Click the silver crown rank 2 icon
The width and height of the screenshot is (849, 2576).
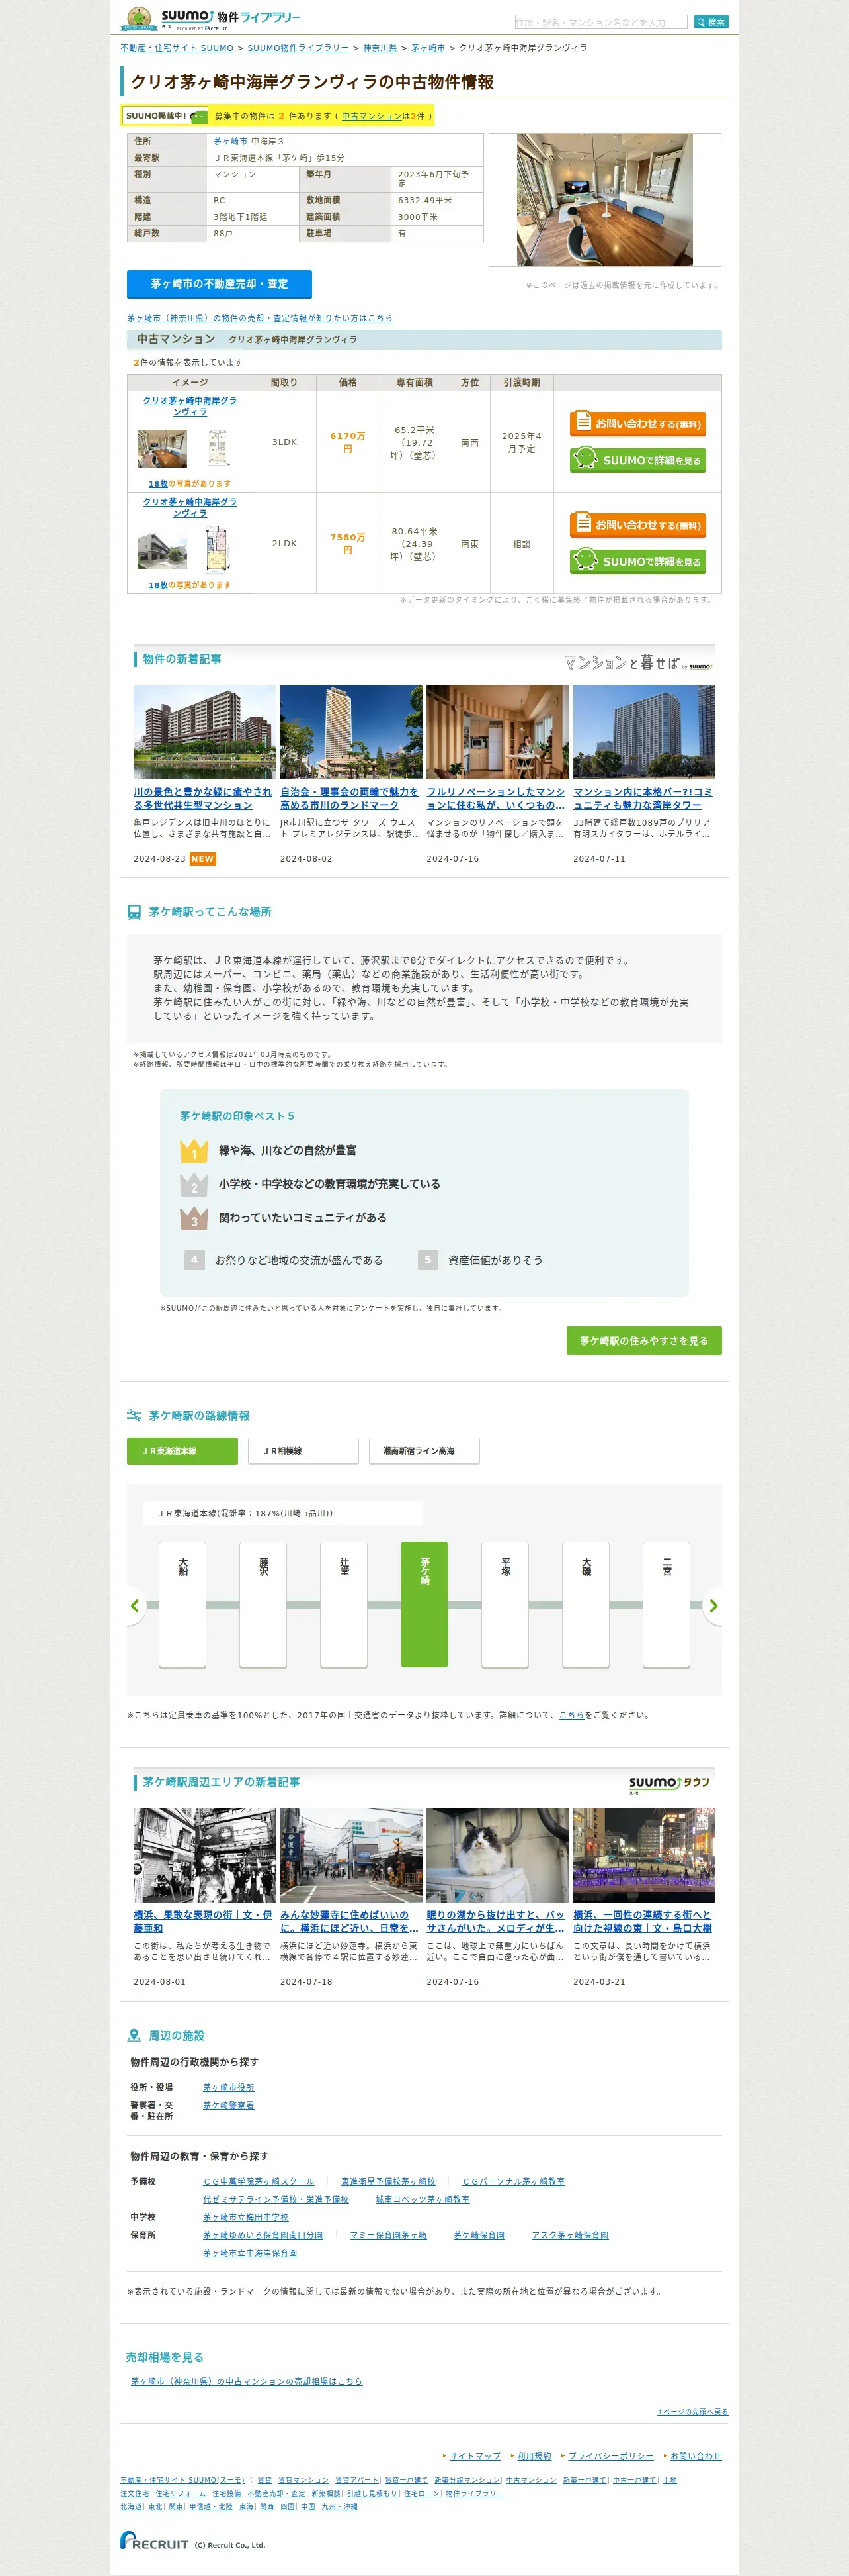pyautogui.click(x=194, y=1185)
